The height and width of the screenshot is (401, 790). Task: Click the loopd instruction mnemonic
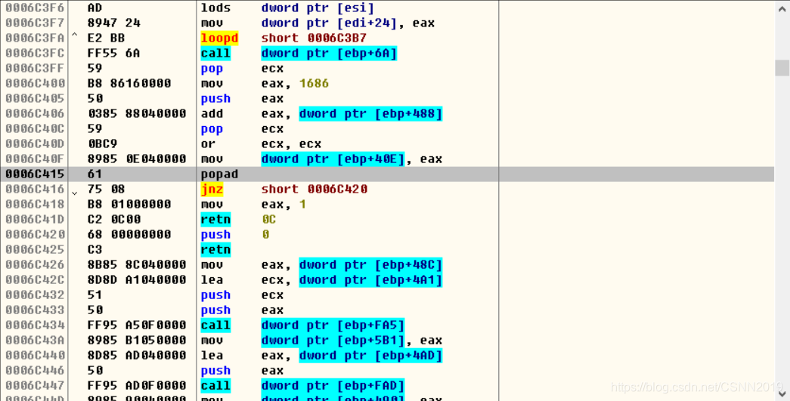pos(219,39)
